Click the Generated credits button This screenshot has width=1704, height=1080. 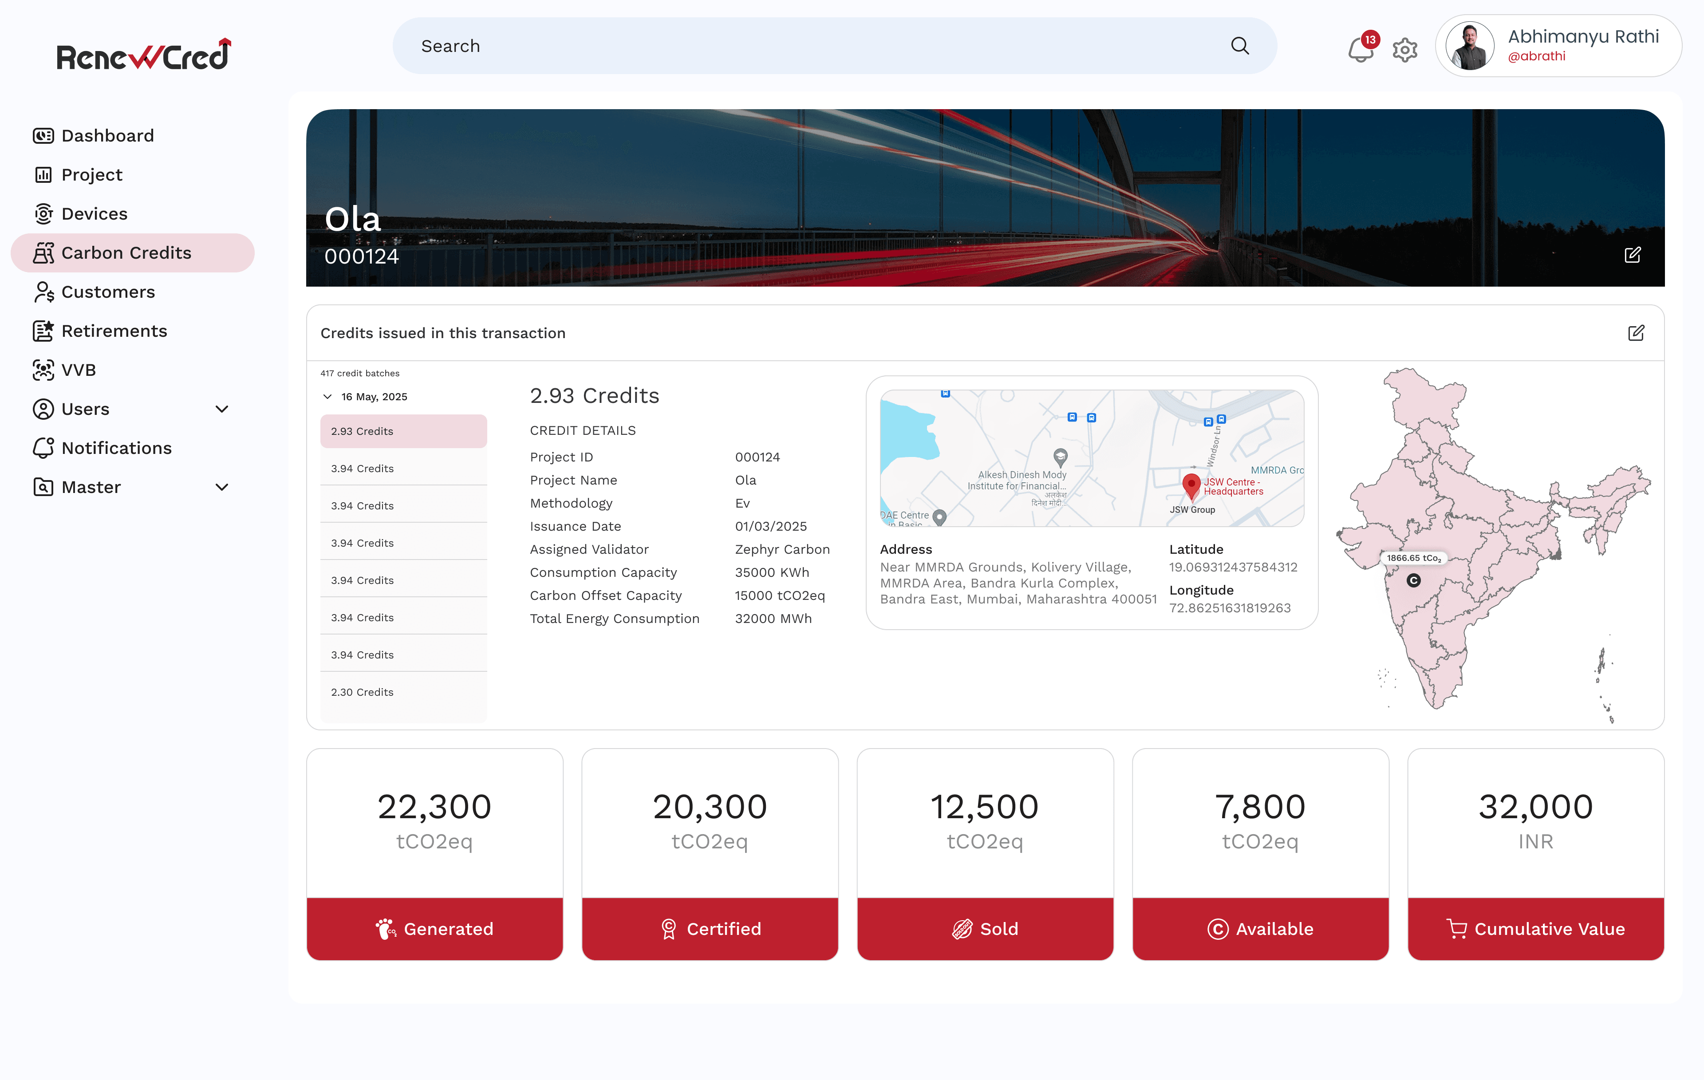click(434, 929)
